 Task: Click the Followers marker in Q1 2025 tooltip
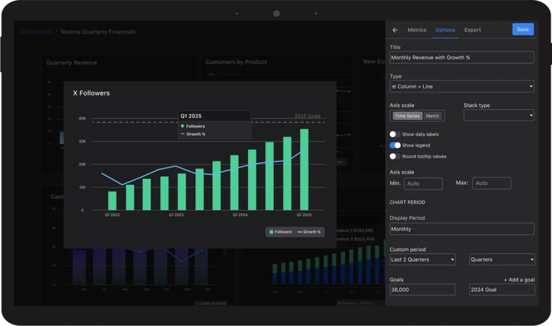click(182, 126)
